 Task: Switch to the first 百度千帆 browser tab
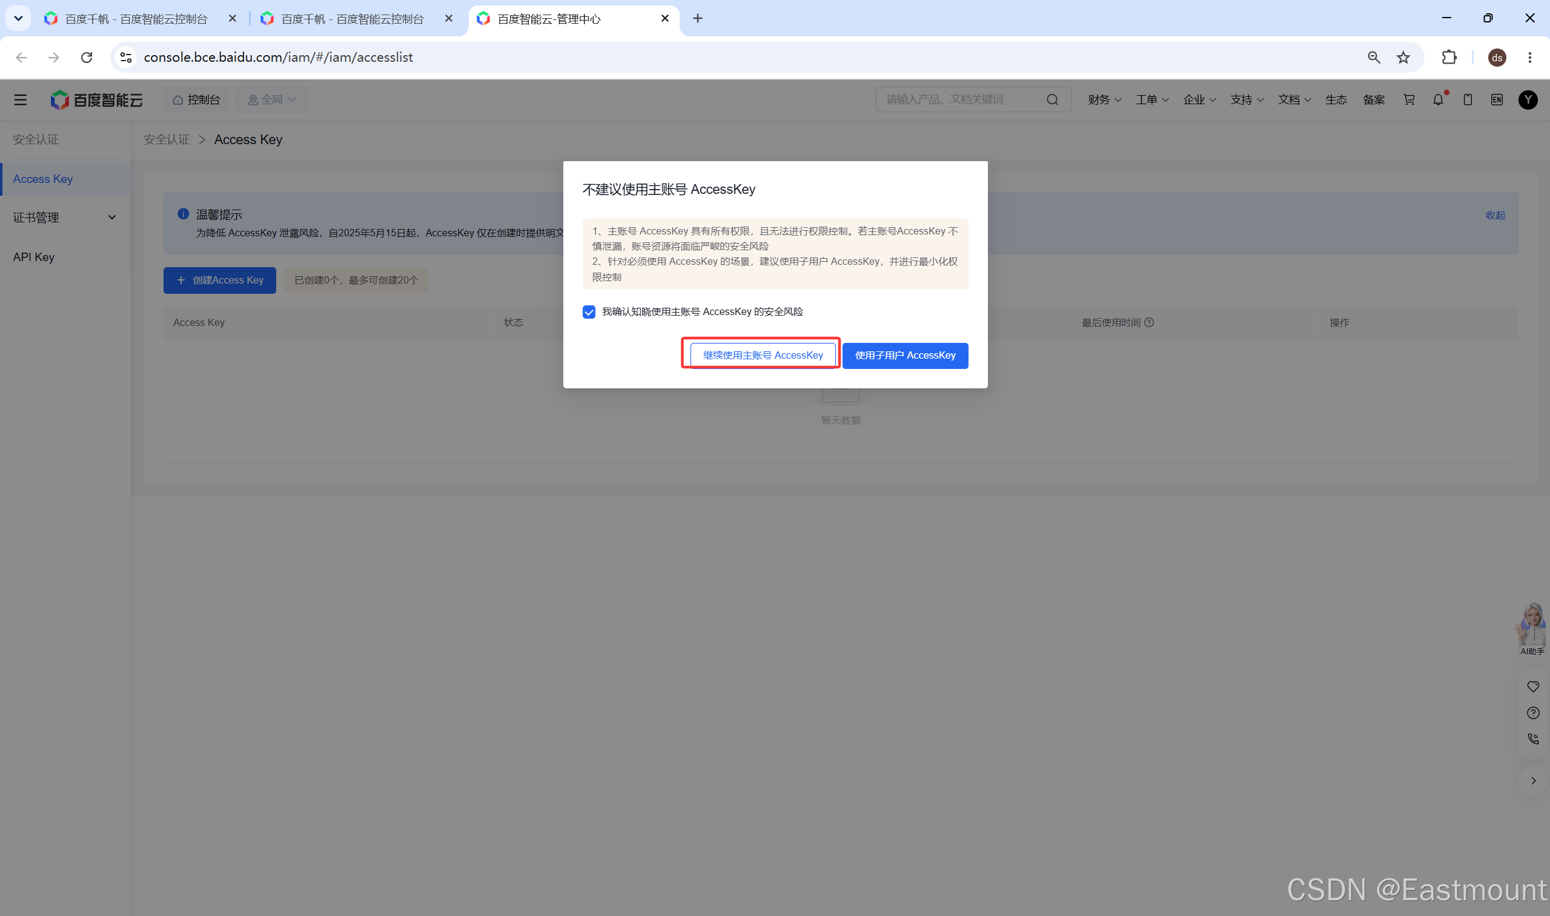[136, 19]
